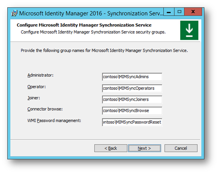Activate the Connector browse group field

click(132, 111)
